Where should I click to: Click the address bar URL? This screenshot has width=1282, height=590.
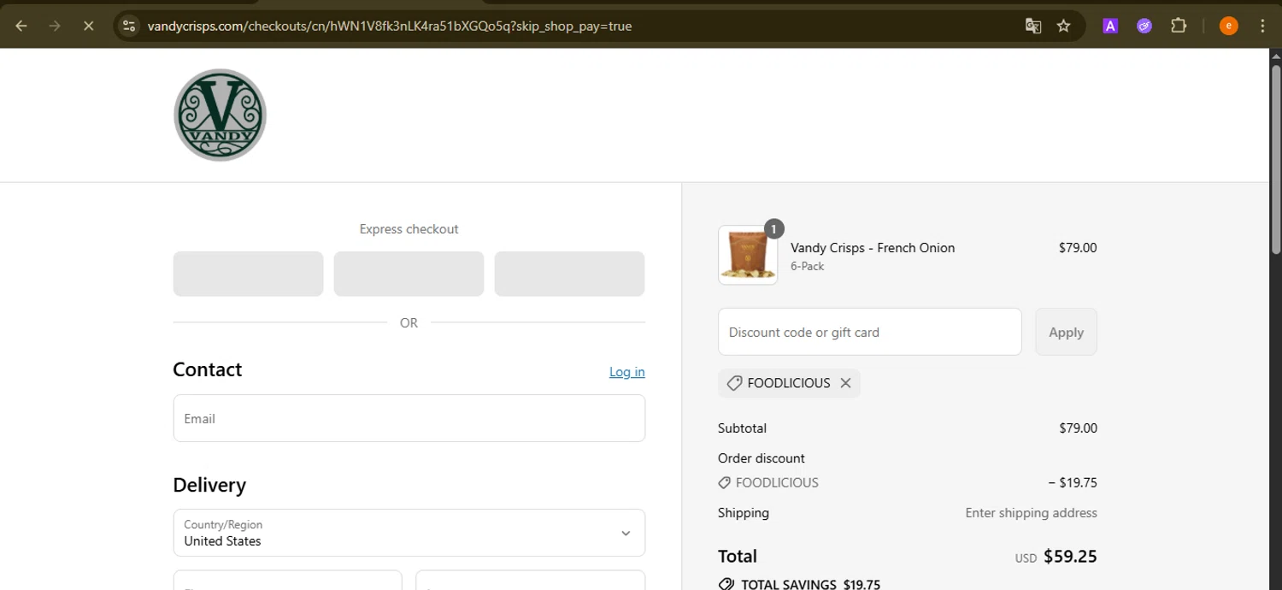coord(390,26)
